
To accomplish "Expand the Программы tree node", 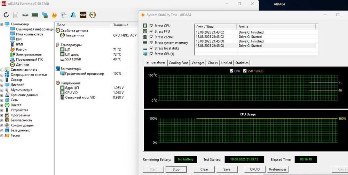I will [x=2, y=115].
